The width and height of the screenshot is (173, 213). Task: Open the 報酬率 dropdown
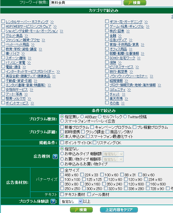pyautogui.click(x=113, y=159)
